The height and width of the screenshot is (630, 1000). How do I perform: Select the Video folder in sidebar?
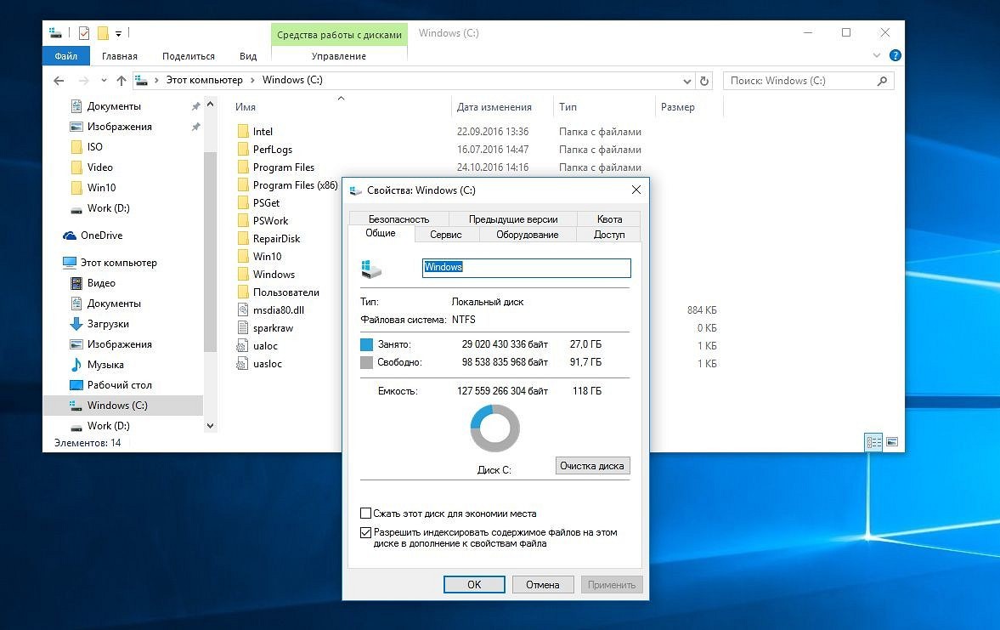click(x=99, y=167)
